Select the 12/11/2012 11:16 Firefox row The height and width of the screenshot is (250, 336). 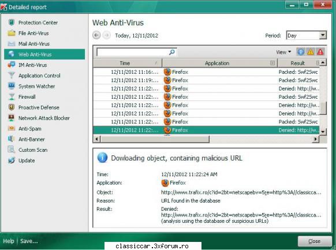(206, 72)
